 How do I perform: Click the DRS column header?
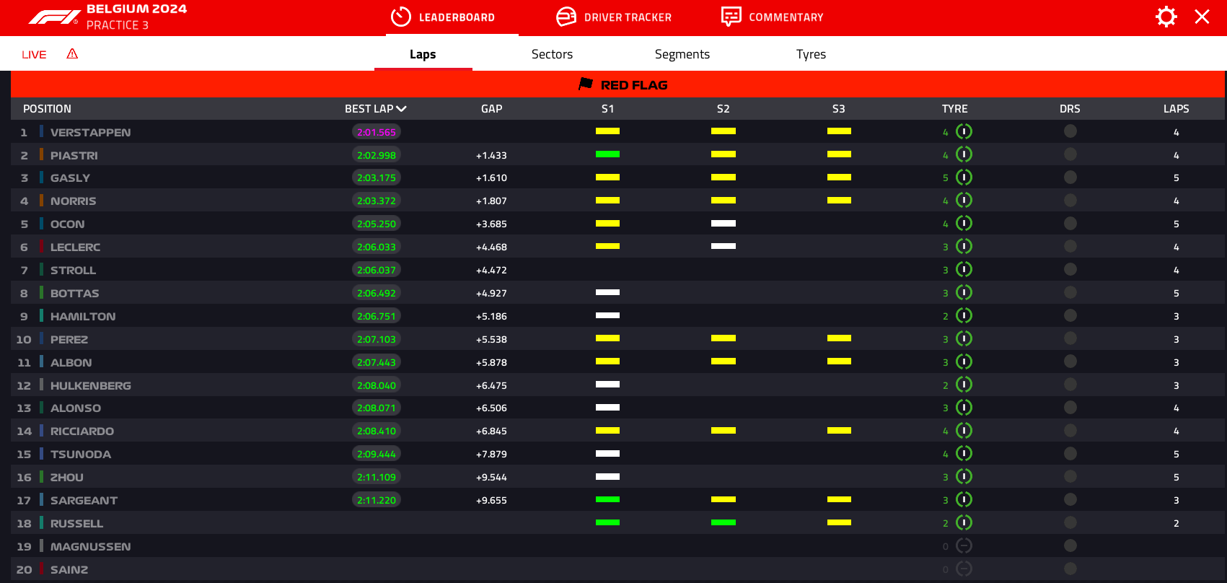pos(1070,109)
